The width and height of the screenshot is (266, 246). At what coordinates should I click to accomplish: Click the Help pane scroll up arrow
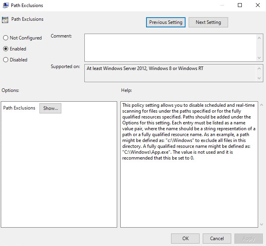click(x=261, y=105)
